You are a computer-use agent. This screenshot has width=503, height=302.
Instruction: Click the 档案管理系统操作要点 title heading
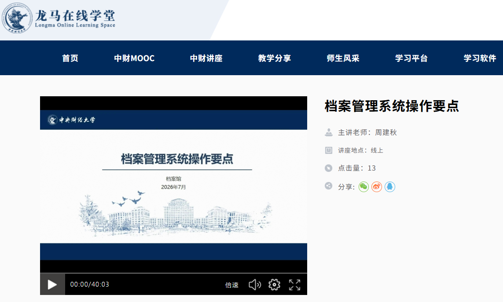coord(392,106)
